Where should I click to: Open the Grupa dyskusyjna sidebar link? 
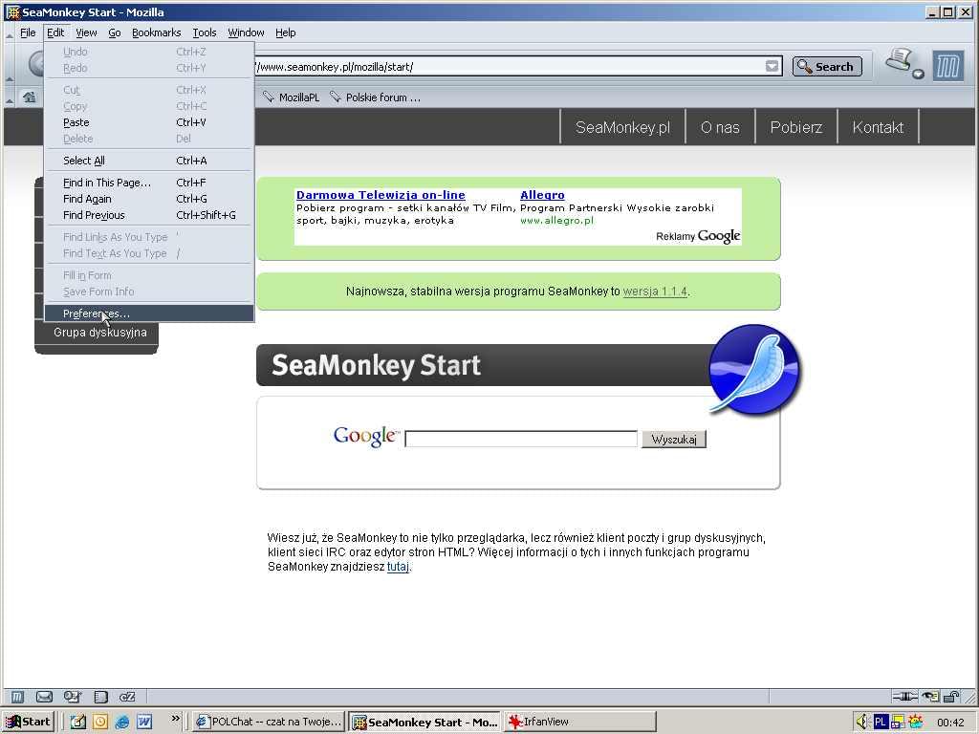pos(99,332)
